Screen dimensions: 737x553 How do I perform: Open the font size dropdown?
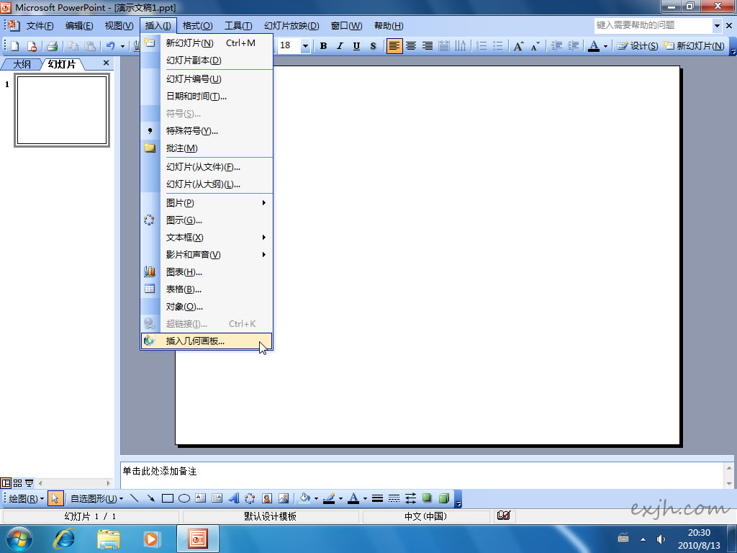(x=305, y=46)
